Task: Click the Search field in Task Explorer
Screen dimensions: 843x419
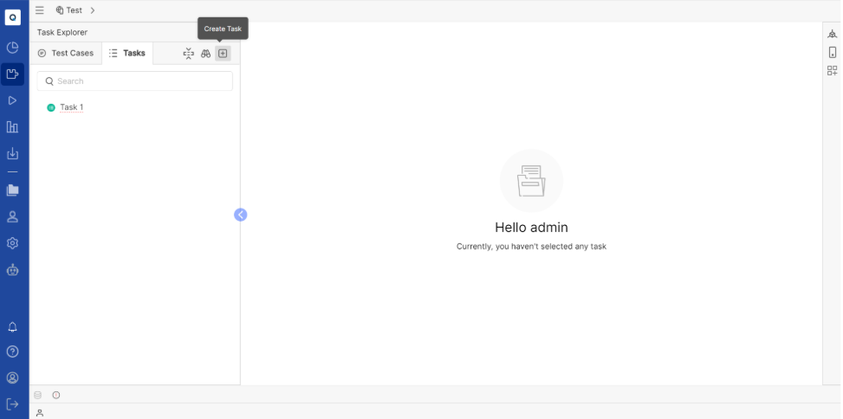Action: tap(135, 81)
